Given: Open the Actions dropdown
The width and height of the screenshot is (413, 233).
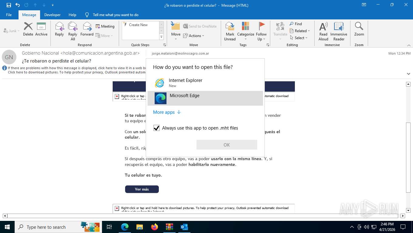Looking at the screenshot, I should point(194,35).
